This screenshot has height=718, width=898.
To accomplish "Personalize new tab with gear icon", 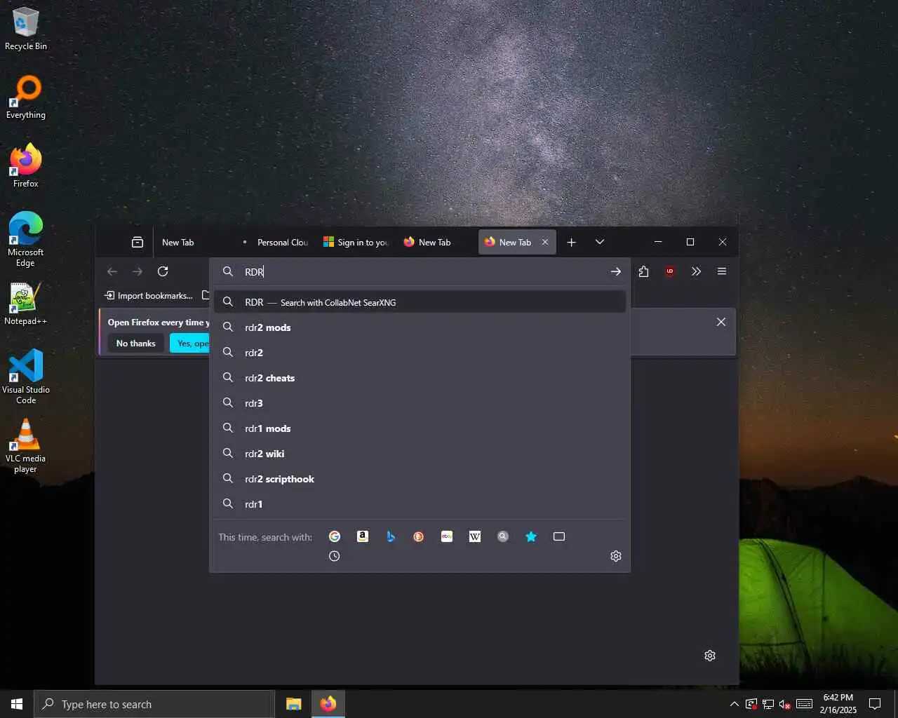I will click(710, 656).
